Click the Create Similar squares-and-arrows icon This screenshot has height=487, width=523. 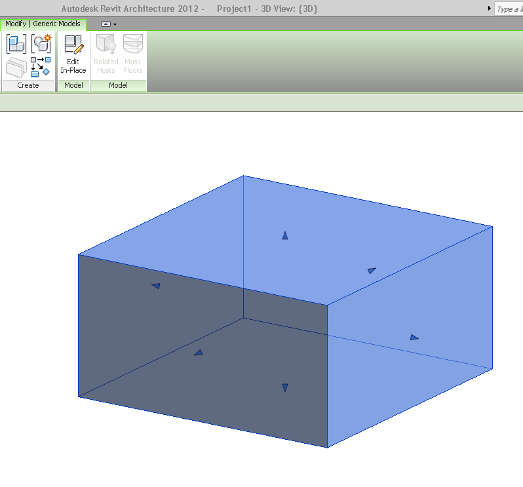(41, 67)
